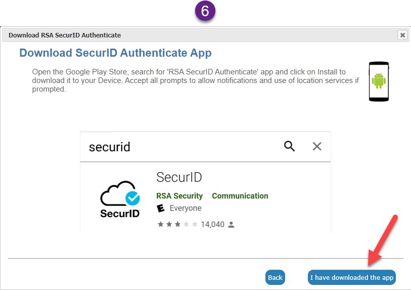Open the Communication category link

[240, 196]
